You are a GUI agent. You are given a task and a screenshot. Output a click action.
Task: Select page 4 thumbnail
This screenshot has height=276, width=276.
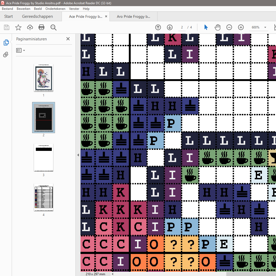pyautogui.click(x=44, y=197)
